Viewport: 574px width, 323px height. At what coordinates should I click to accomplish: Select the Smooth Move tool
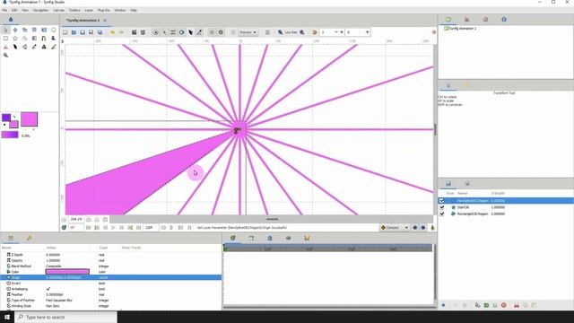[x=15, y=30]
